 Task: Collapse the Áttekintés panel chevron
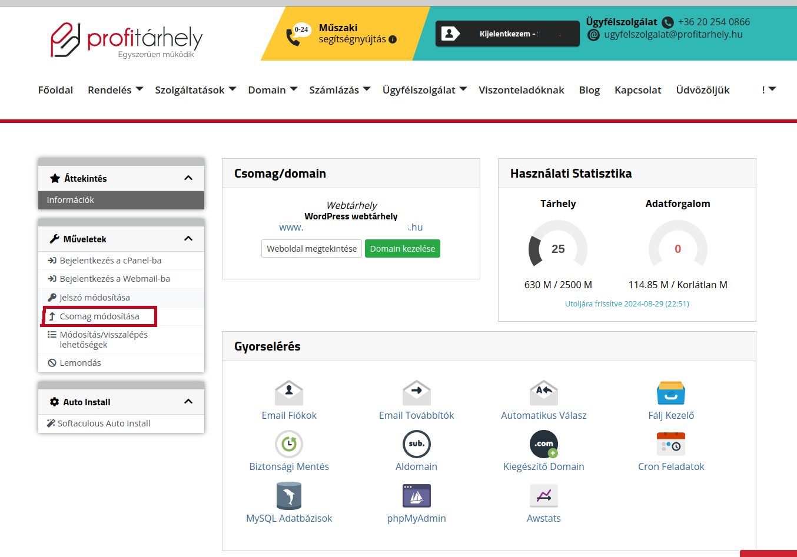click(x=188, y=178)
